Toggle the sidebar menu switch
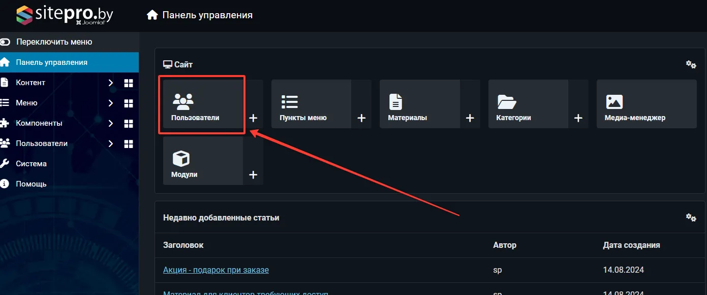 coord(6,42)
